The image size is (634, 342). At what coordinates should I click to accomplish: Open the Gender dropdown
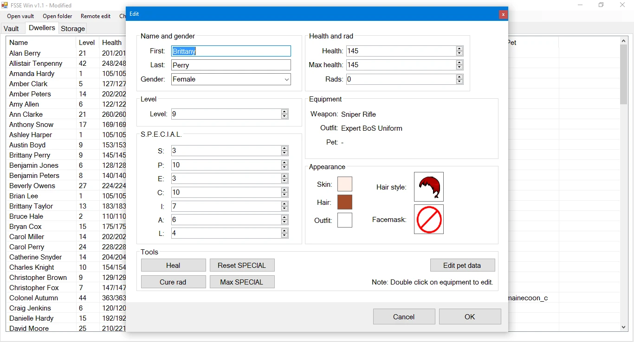coord(286,79)
